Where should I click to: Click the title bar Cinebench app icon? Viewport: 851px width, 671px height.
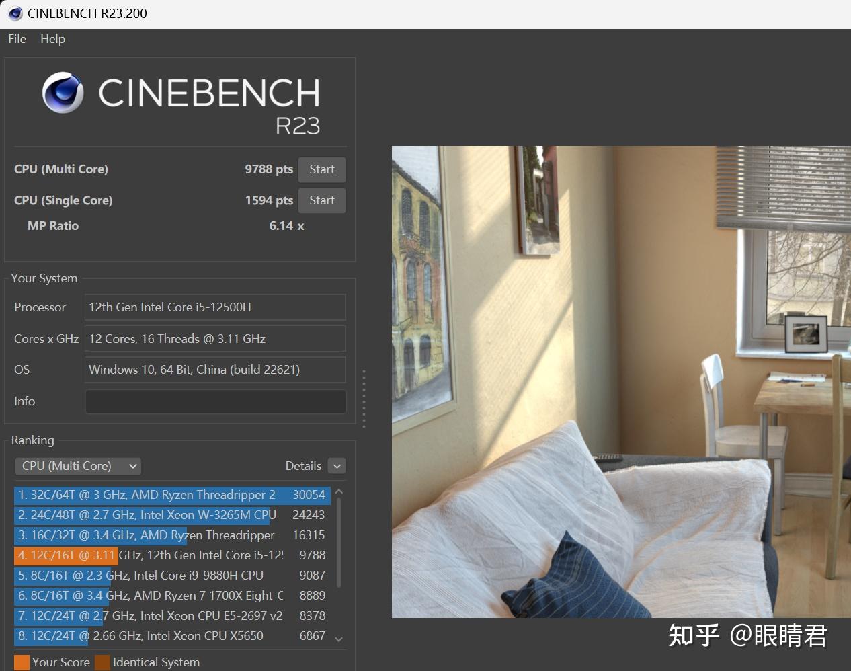tap(15, 13)
